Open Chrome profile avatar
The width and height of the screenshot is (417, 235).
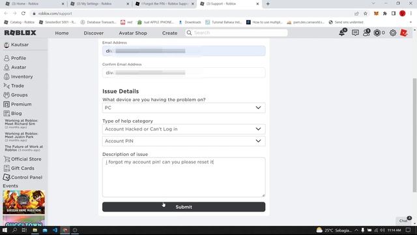(x=403, y=13)
